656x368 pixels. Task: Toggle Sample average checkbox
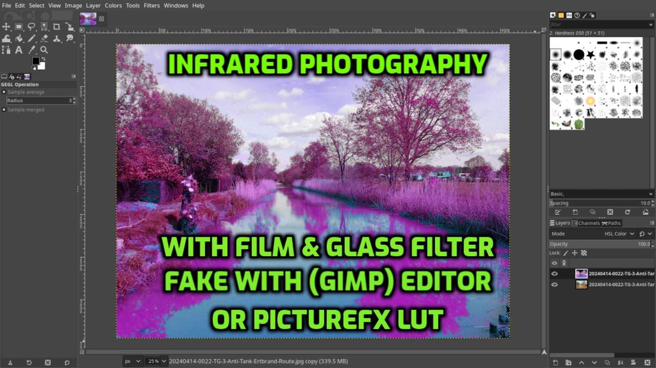pyautogui.click(x=4, y=92)
